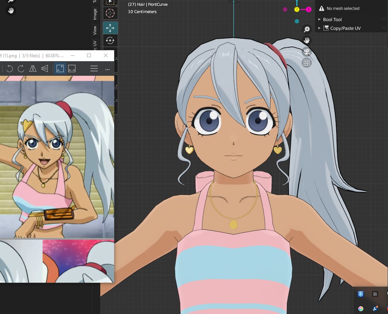Expand the Bool Tool panel
388x314 pixels.
319,19
